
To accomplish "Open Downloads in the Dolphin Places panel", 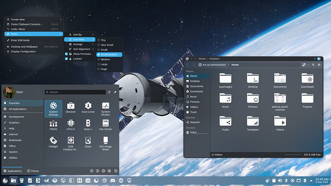I will coord(197,92).
